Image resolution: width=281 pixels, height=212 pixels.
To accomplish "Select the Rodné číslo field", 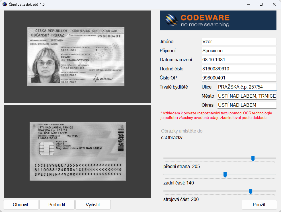I will [239, 69].
